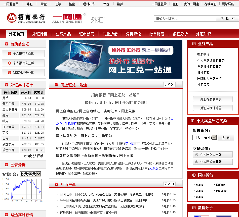Click the Euribor rate link
The image size is (239, 217).
[x=221, y=191]
